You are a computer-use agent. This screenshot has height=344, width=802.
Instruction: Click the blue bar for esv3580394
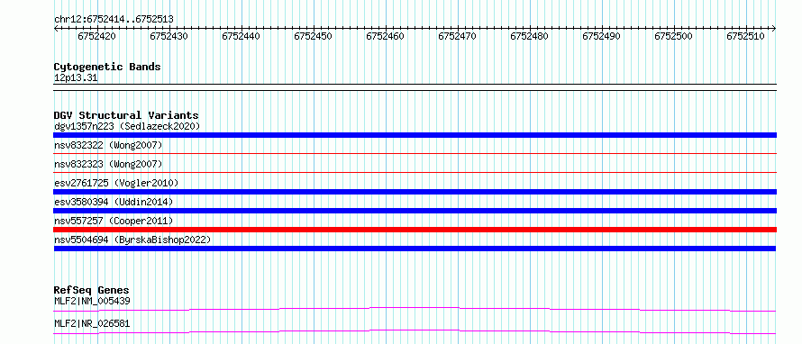click(x=415, y=211)
